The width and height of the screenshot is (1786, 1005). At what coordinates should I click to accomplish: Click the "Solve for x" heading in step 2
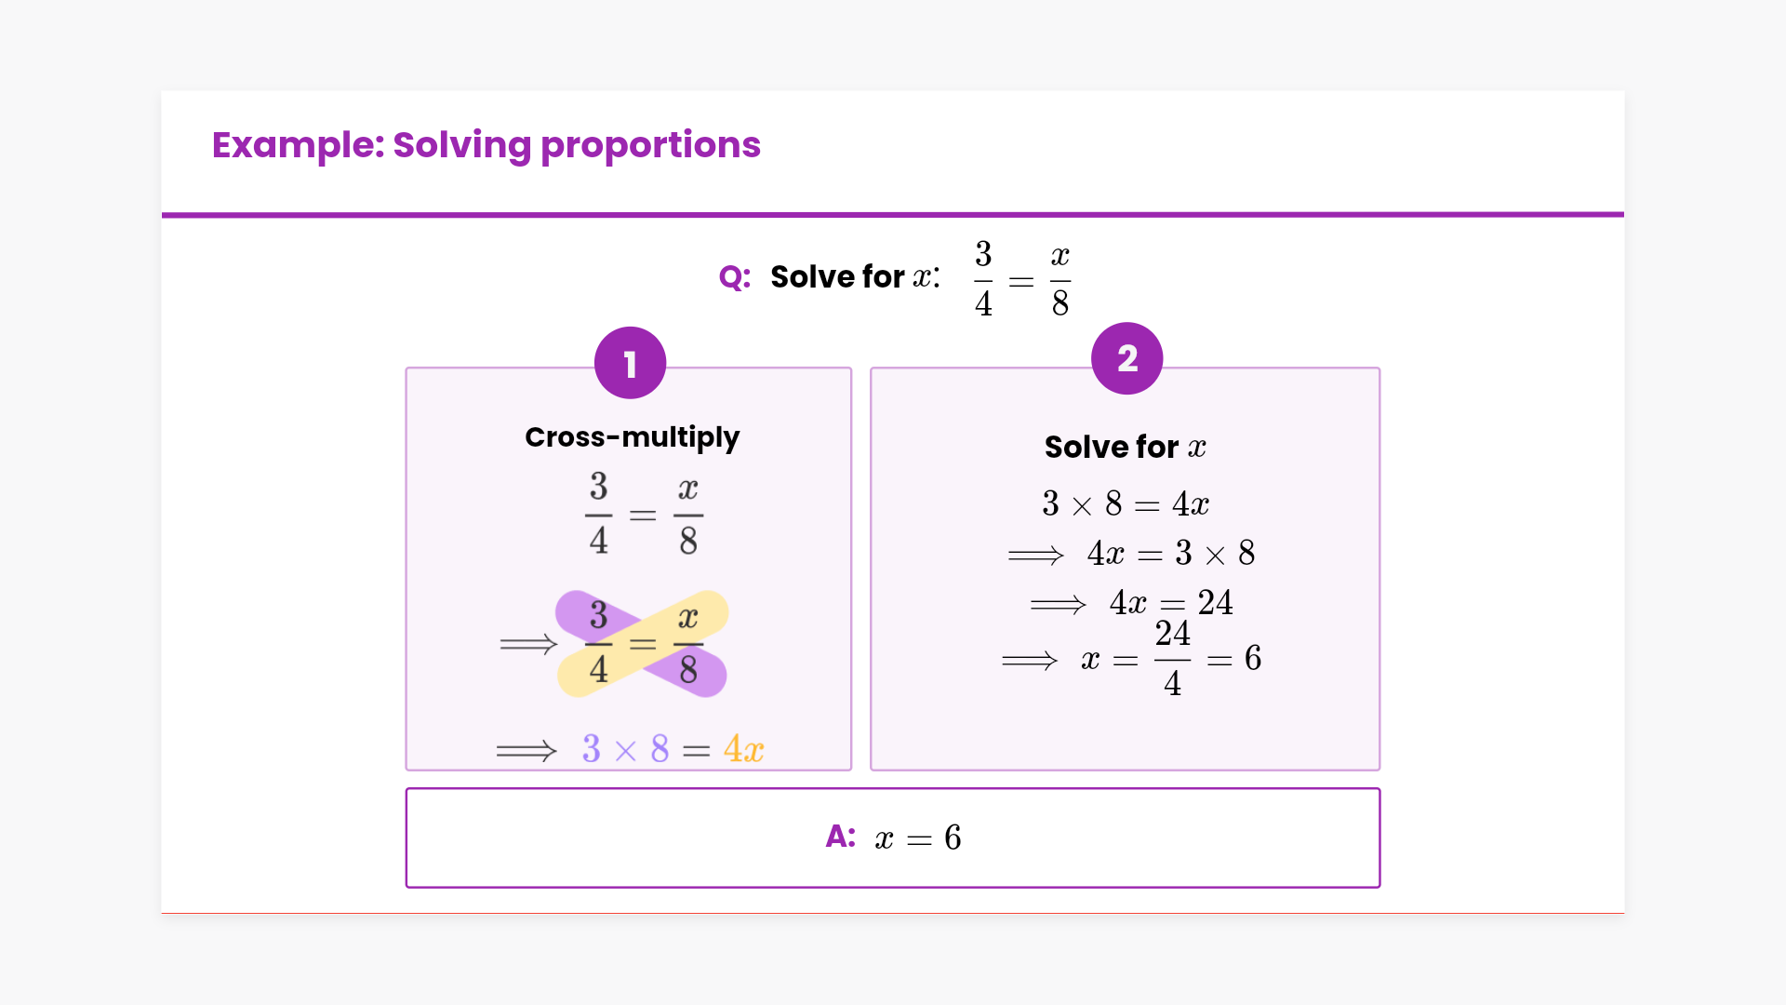1125,448
